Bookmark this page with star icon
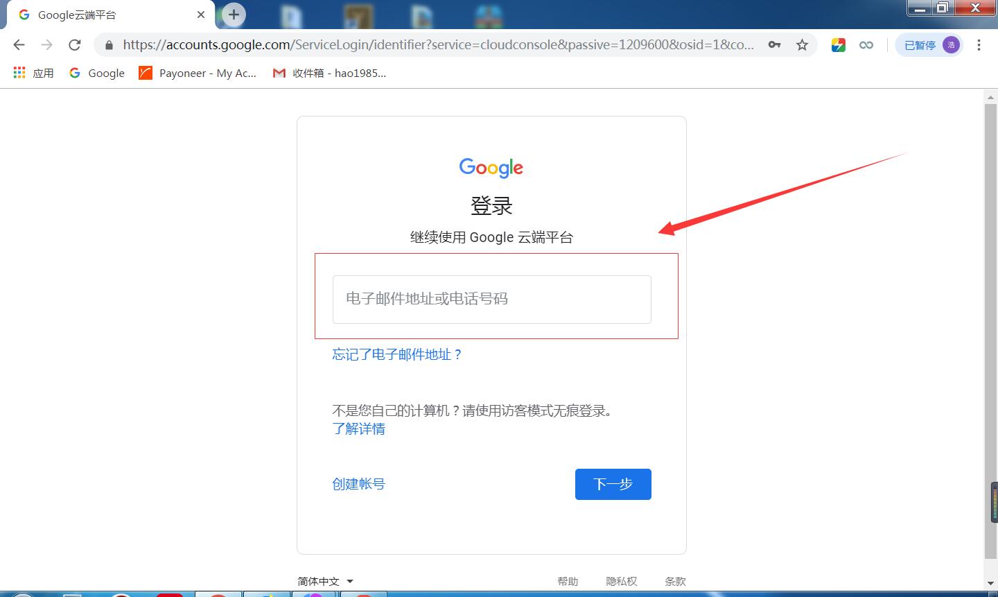The width and height of the screenshot is (998, 597). [x=802, y=45]
